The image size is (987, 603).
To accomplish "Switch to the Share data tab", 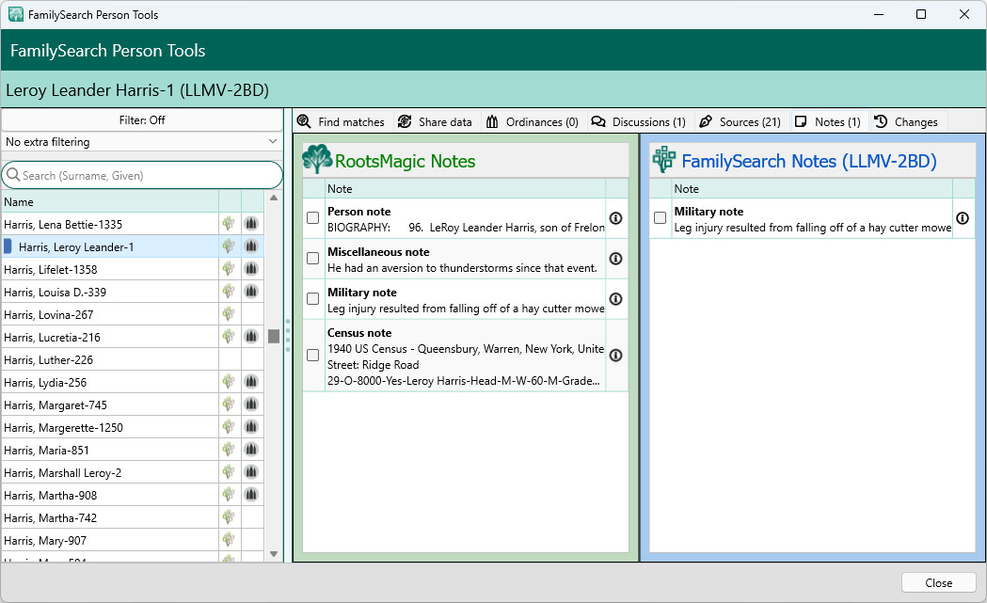I will (x=435, y=121).
